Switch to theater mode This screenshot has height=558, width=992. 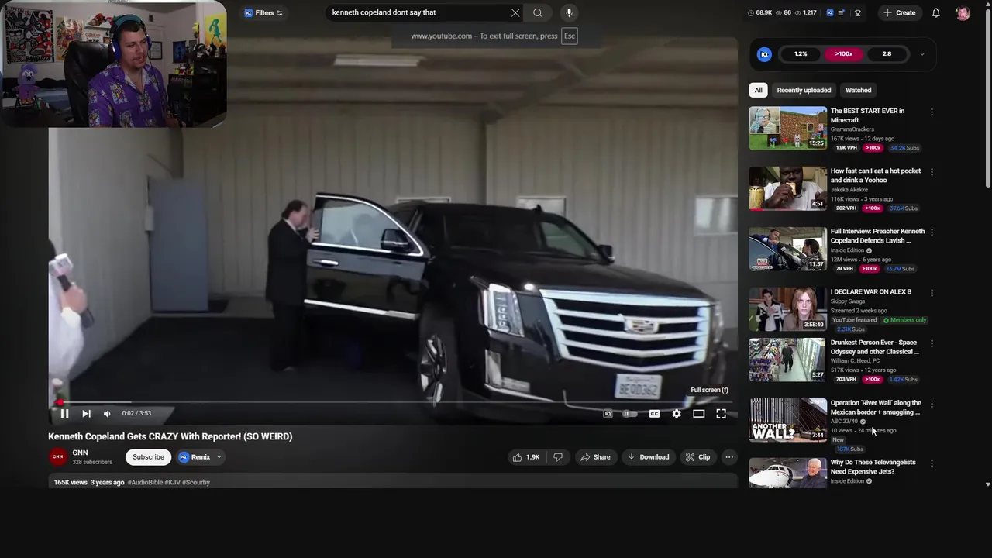tap(698, 414)
